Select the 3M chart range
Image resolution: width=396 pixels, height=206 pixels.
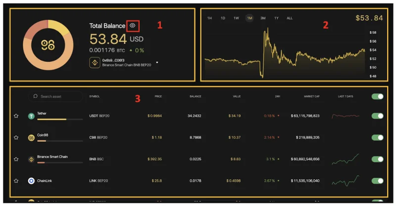[x=263, y=18]
